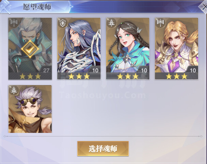Click the hammer emblem in title corner
Image resolution: width=207 pixels, height=164 pixels.
click(5, 6)
